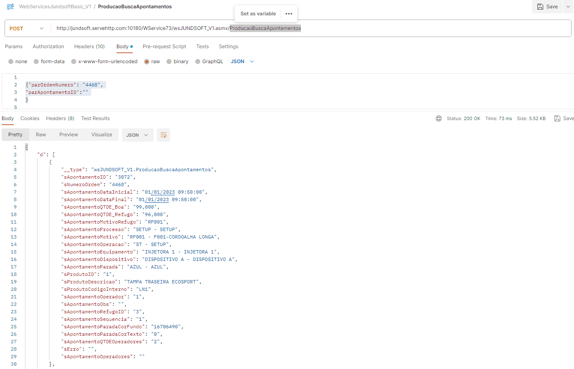Screen dimensions: 574x369
Task: Open the Params tab
Action: pyautogui.click(x=14, y=47)
